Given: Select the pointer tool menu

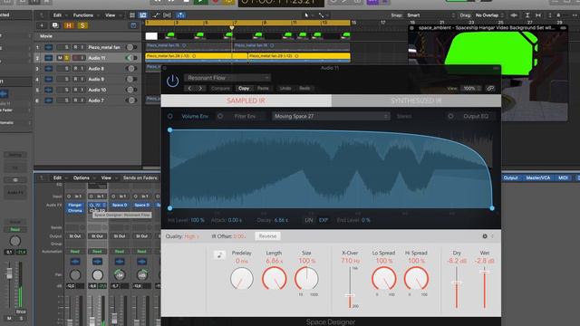Looking at the screenshot, I should point(307,15).
